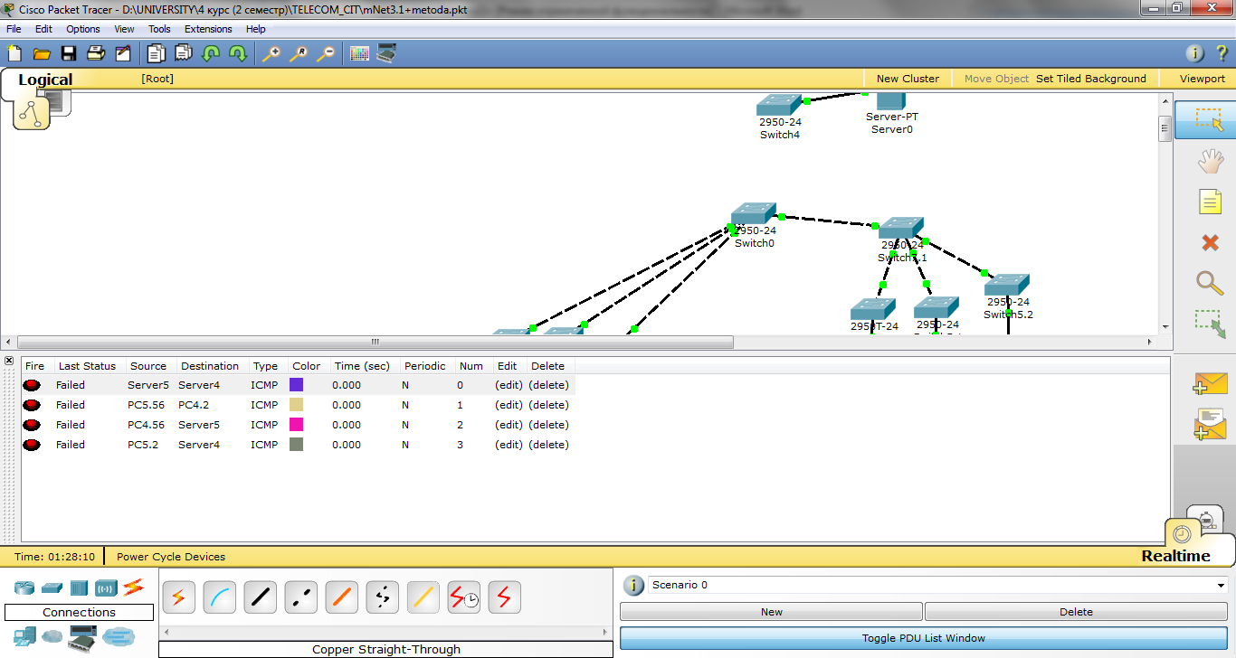Click Set Tiled Background

click(x=1091, y=79)
